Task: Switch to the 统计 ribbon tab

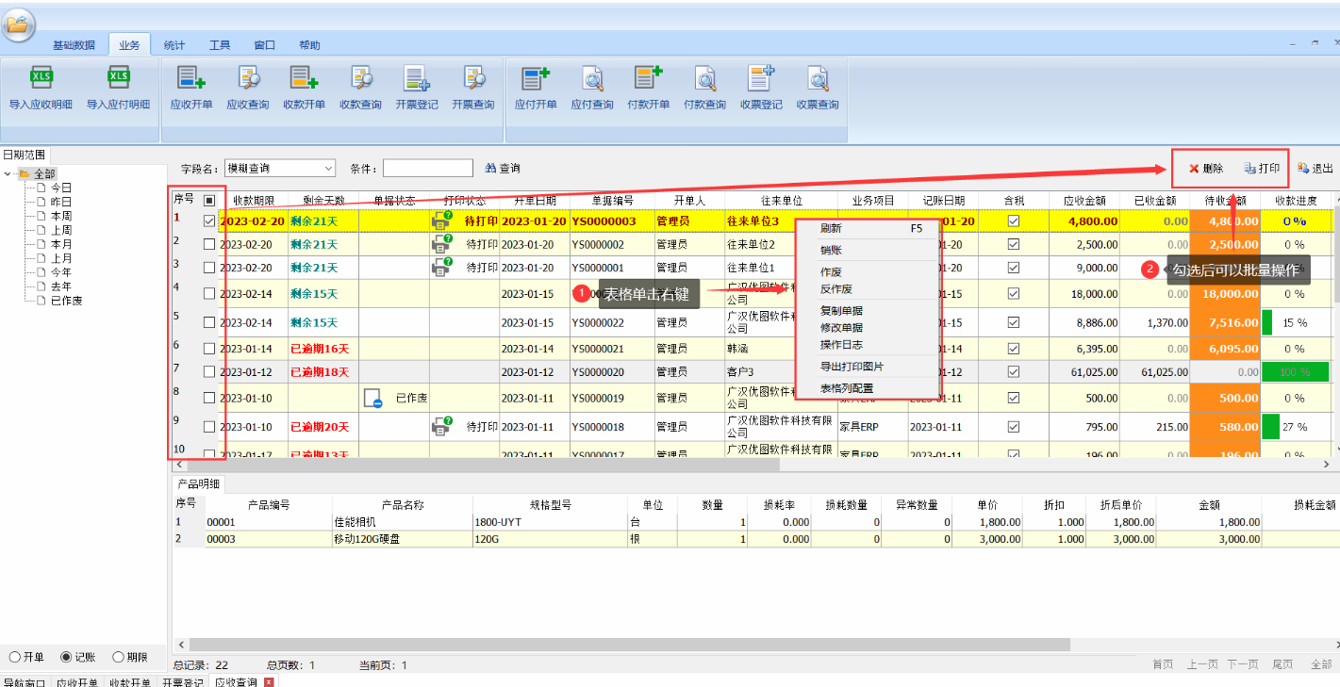Action: (x=174, y=44)
